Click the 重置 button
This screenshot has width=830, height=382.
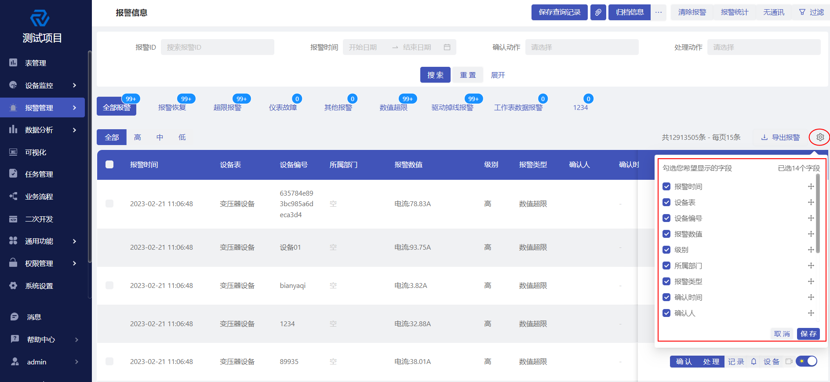[468, 75]
